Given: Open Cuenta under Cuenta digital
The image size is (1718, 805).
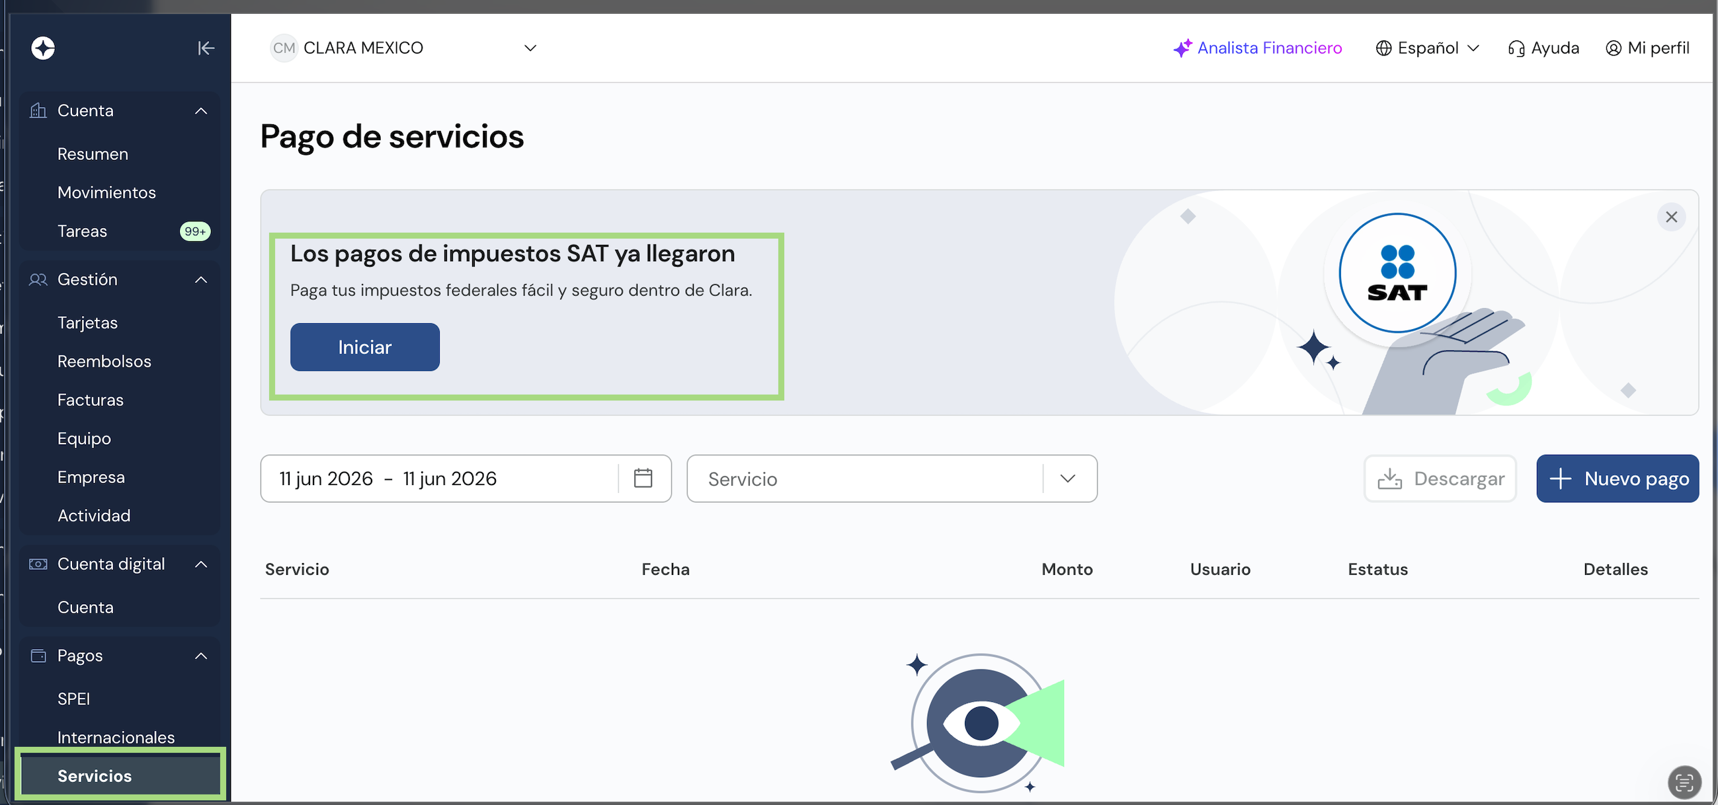Looking at the screenshot, I should click(x=85, y=608).
